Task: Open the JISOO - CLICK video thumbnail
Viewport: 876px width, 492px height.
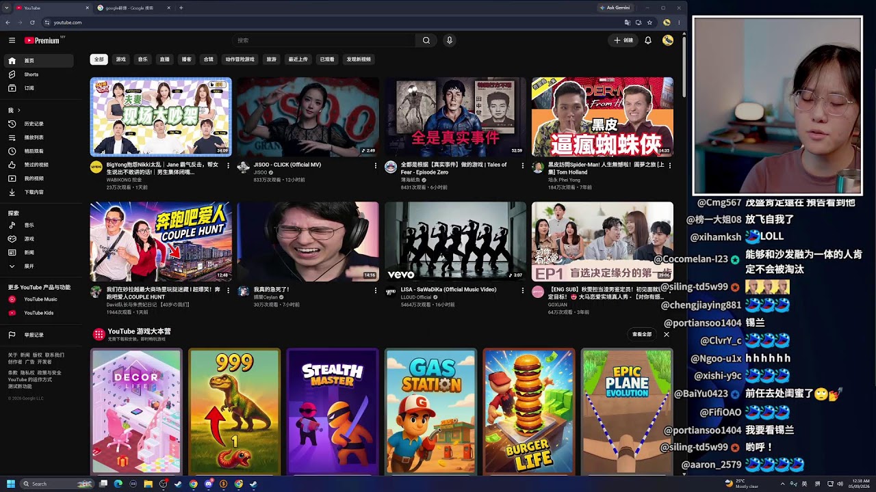Action: [308, 117]
